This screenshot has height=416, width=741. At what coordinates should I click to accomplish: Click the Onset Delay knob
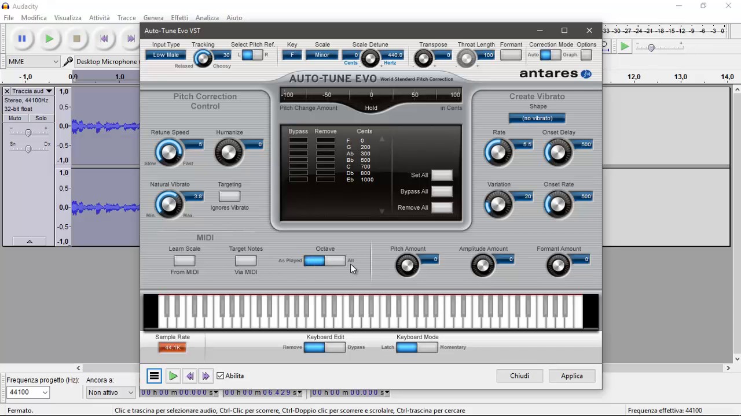(x=558, y=153)
